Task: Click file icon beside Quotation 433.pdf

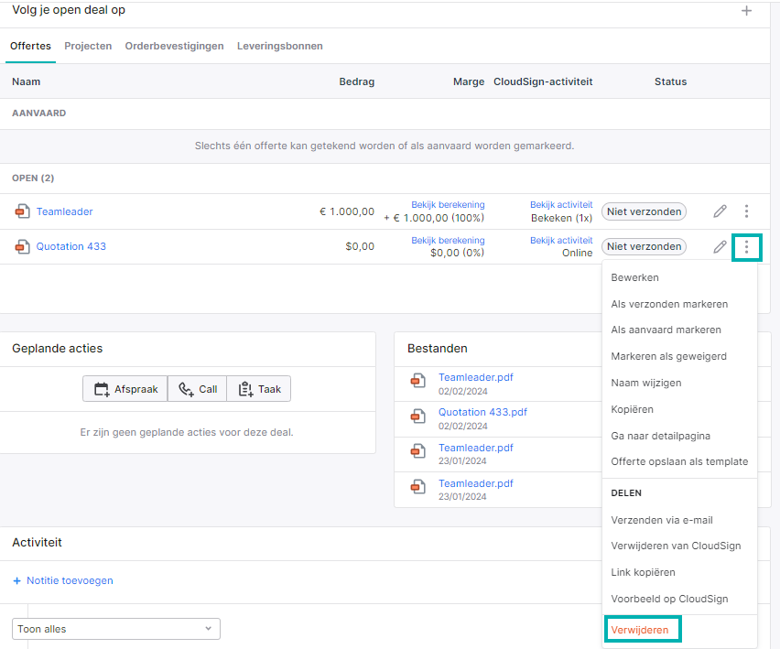Action: (x=417, y=416)
